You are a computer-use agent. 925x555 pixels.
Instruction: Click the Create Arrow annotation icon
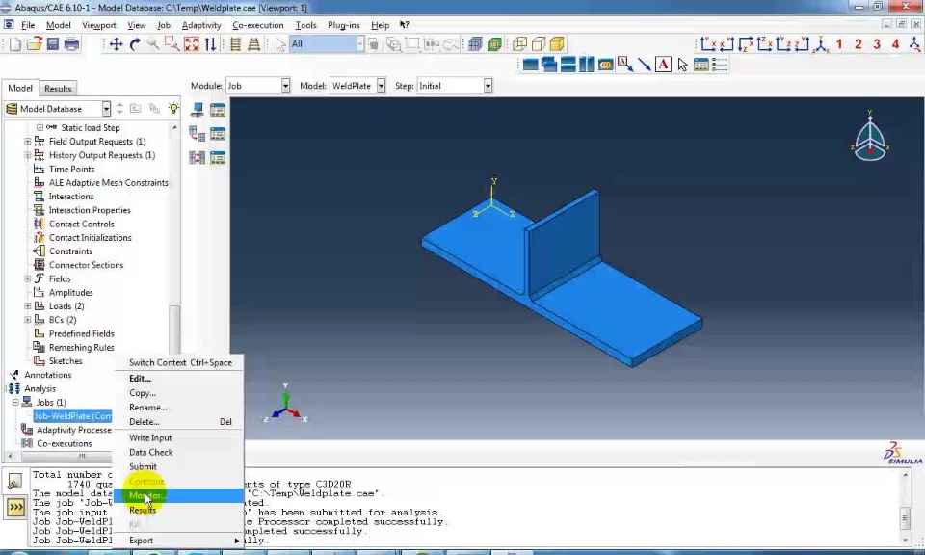coord(645,65)
